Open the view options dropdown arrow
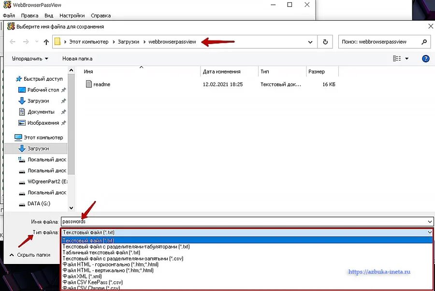Screen dimensions: 435x291 point(406,58)
